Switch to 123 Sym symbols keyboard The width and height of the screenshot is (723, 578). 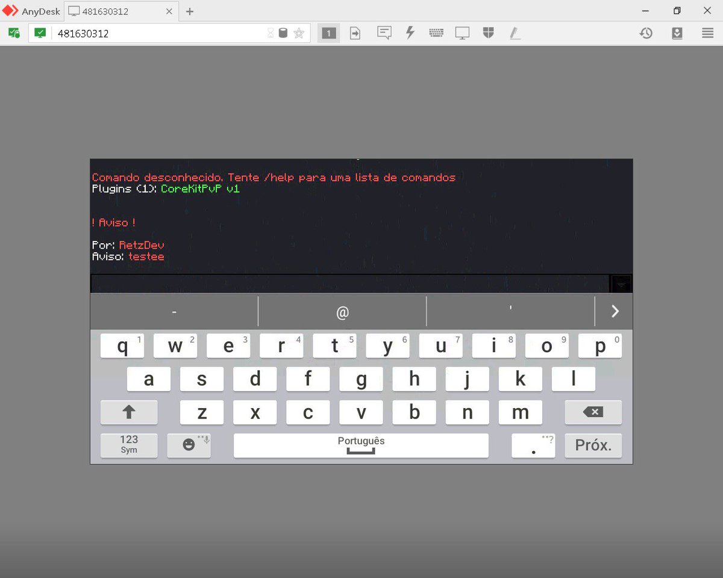[129, 446]
